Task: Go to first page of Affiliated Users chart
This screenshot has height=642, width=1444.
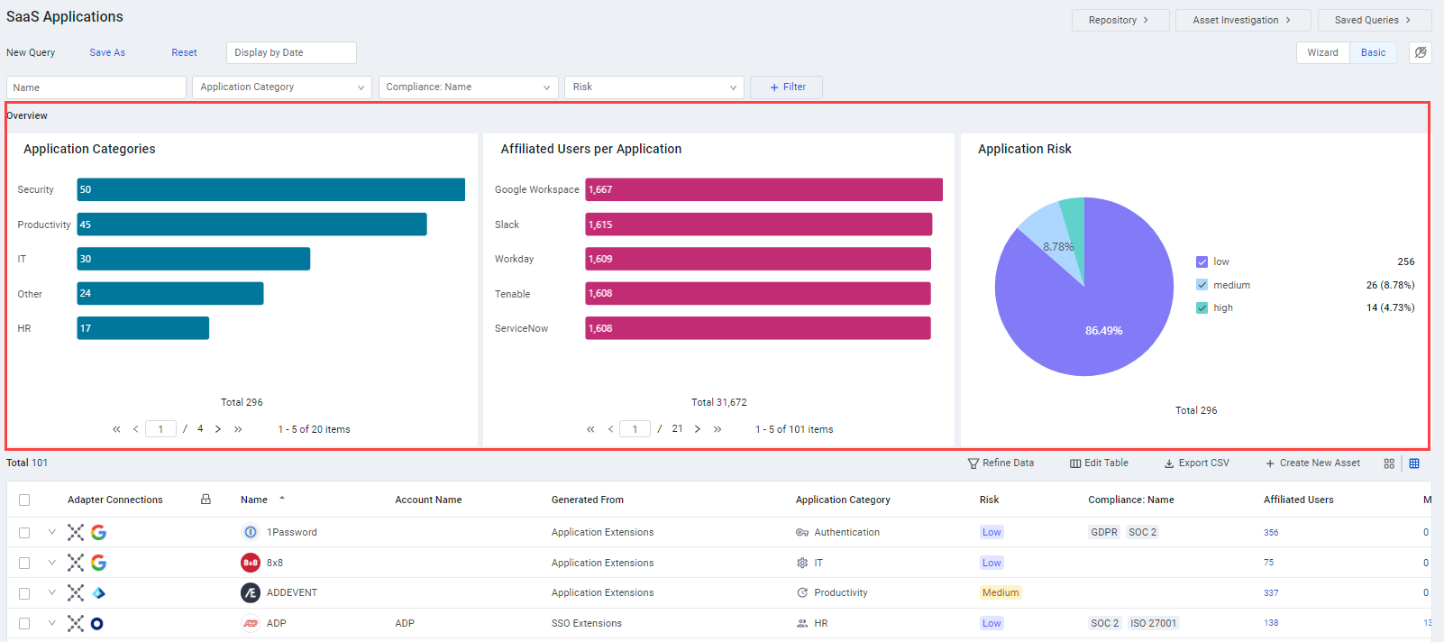Action: 590,429
